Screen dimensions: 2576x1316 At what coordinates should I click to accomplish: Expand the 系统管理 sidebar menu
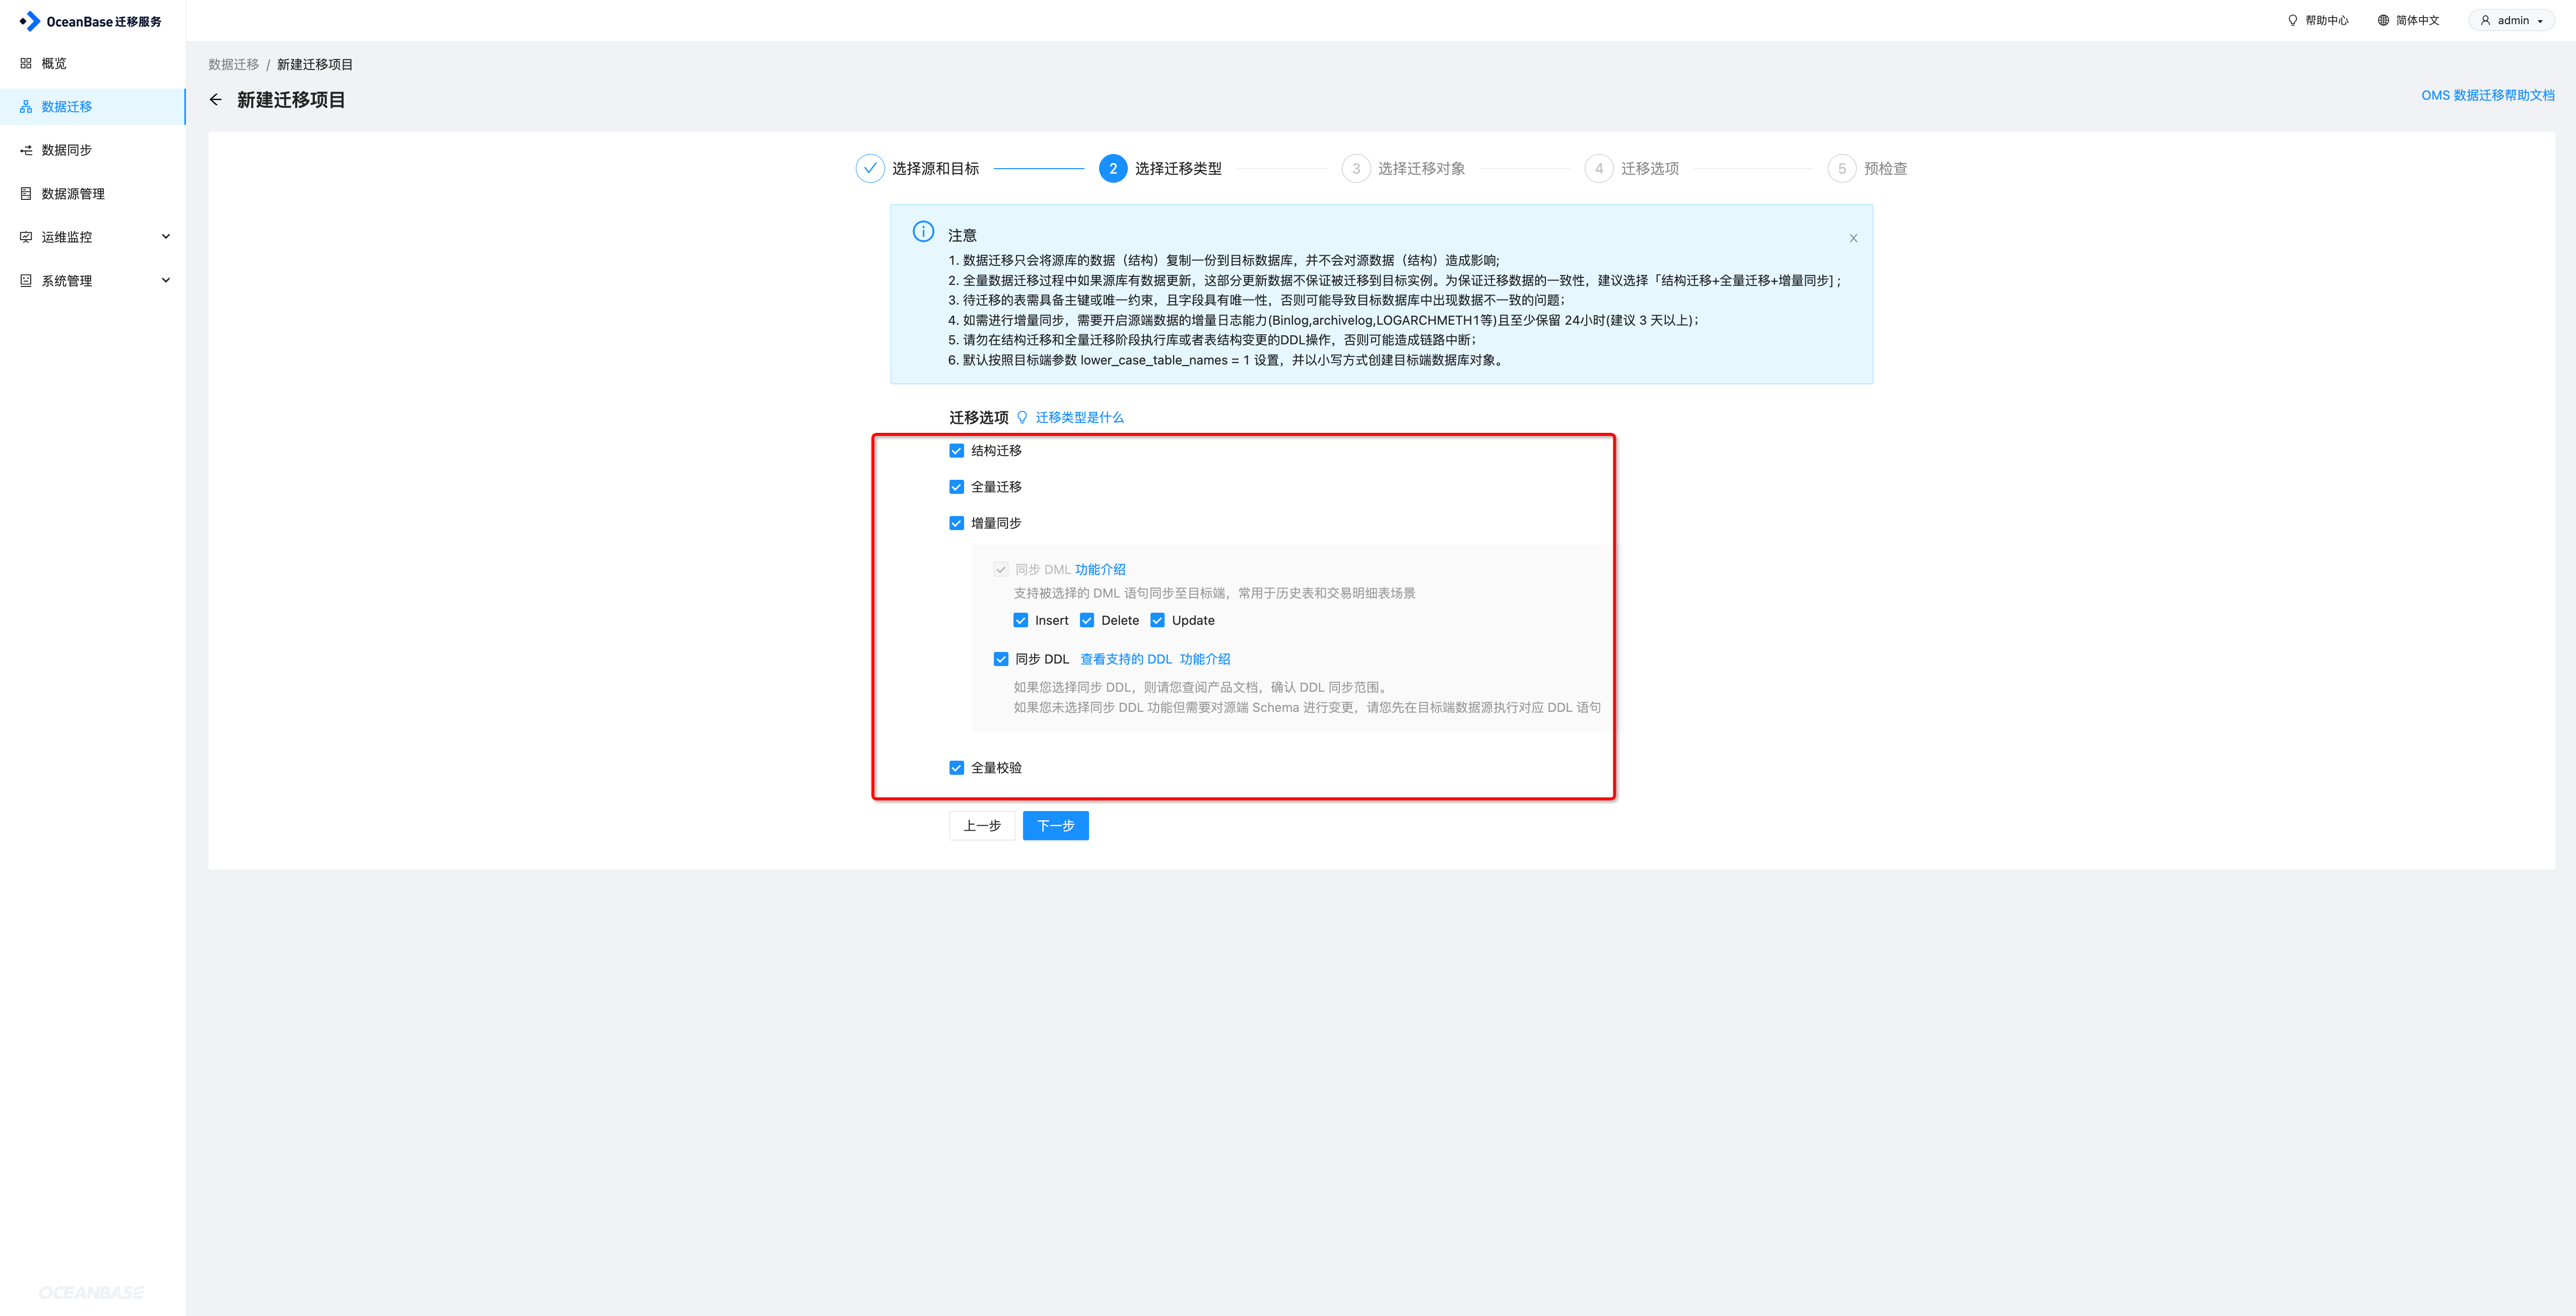click(166, 281)
